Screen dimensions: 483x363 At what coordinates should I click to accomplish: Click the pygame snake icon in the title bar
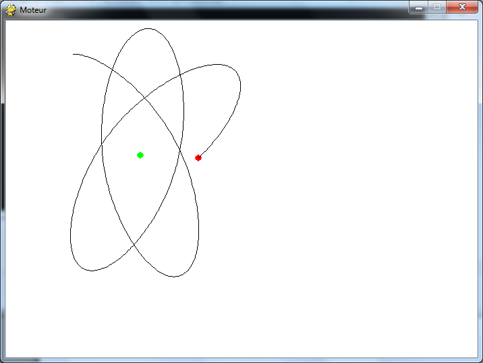11,10
